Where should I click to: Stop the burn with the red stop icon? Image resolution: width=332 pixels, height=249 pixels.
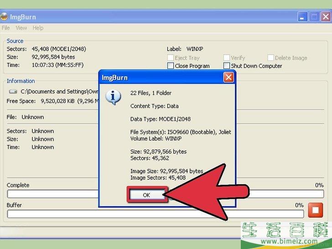pyautogui.click(x=315, y=210)
